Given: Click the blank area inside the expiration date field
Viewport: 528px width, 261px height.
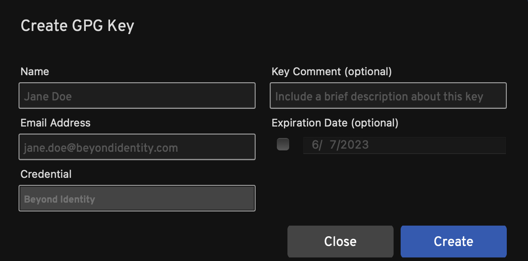Looking at the screenshot, I should (x=438, y=145).
